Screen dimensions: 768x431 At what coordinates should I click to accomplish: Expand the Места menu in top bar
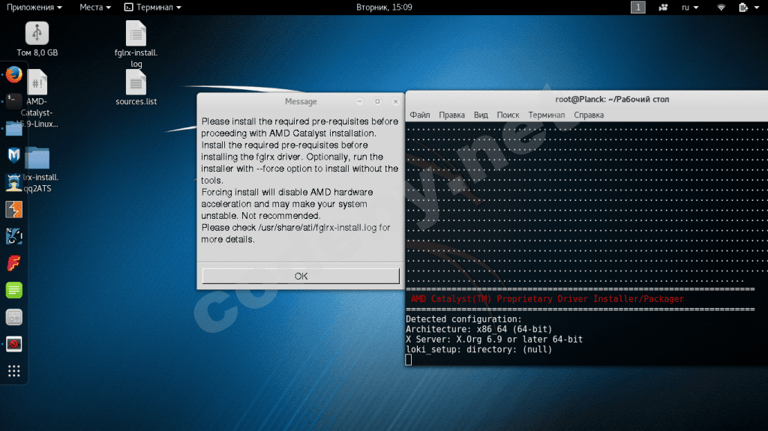[x=95, y=7]
